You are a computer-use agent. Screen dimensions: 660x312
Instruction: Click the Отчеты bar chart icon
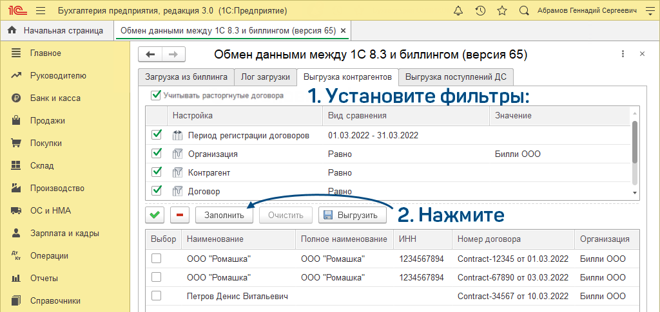[x=16, y=278]
